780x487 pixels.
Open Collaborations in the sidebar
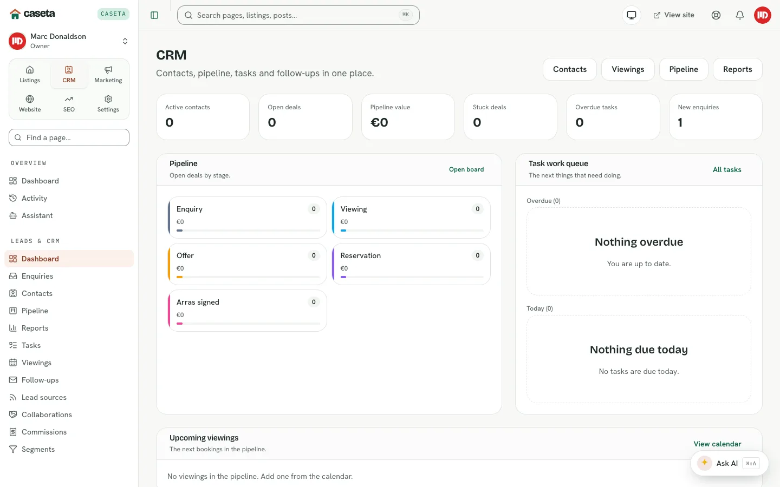[69, 414]
